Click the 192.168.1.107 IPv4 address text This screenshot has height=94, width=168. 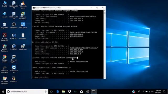pos(76,50)
